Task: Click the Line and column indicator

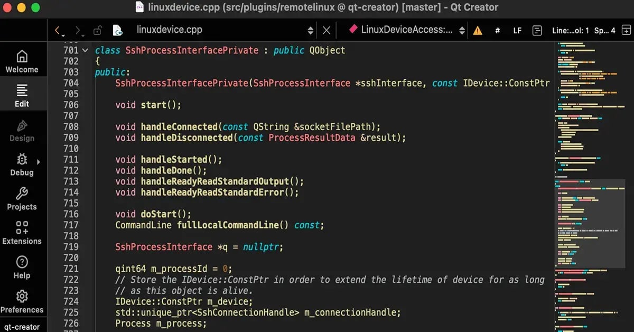Action: coord(570,31)
